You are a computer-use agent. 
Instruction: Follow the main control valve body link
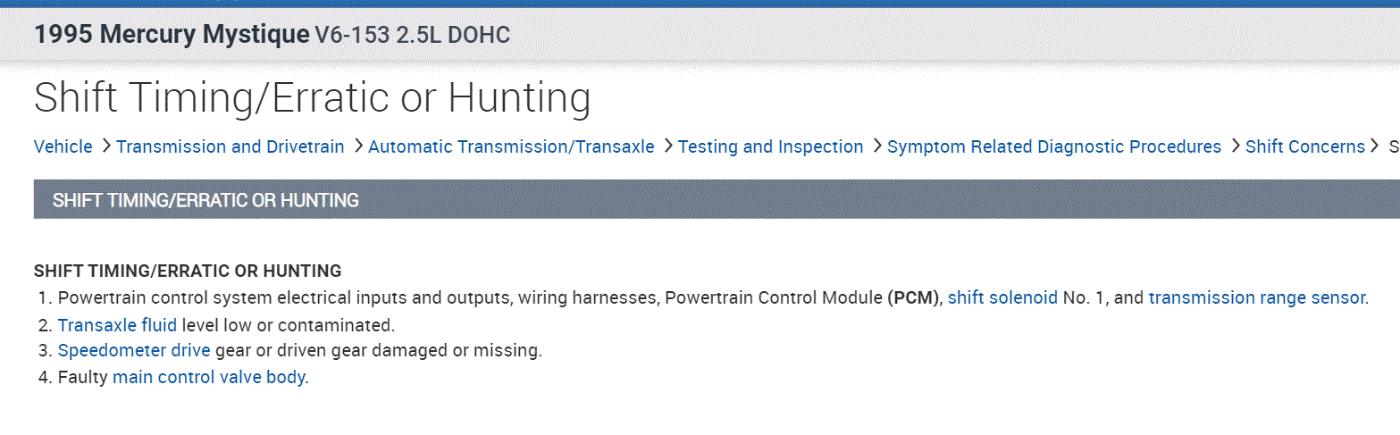(208, 378)
